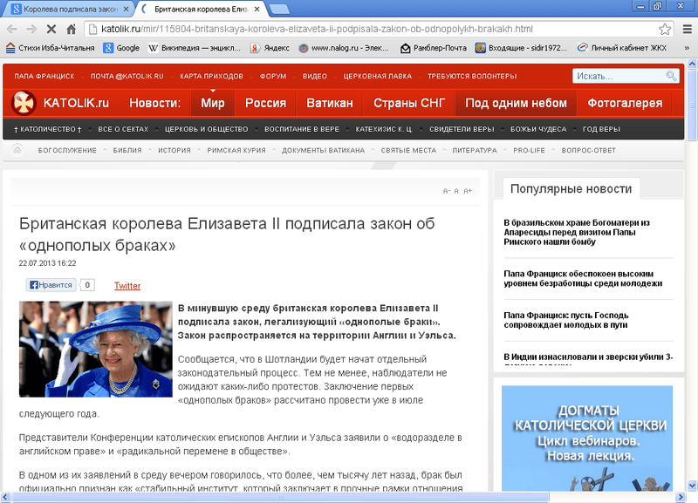Open the Папа Франциск top menu link
The height and width of the screenshot is (503, 698).
[44, 76]
